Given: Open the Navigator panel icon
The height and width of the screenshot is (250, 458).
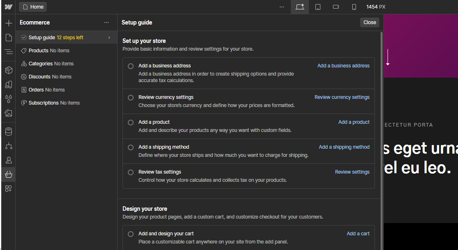Looking at the screenshot, I should click(x=8, y=52).
